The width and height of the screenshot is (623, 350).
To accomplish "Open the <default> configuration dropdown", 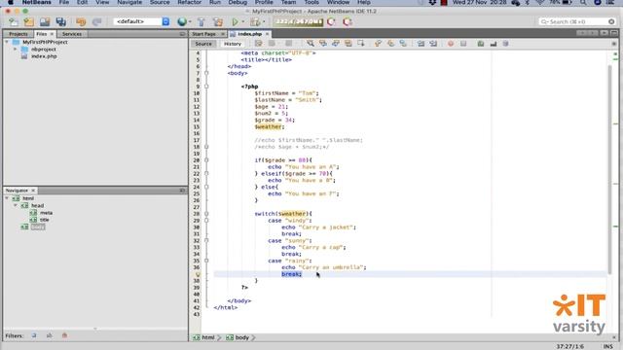I will click(x=141, y=21).
